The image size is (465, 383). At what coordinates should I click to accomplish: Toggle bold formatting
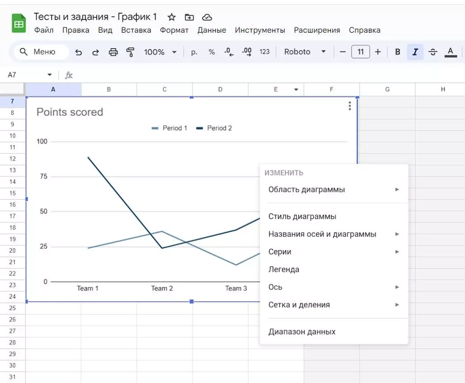click(397, 52)
